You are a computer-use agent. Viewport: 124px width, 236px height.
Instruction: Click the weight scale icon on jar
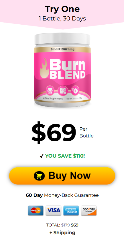(x=62, y=91)
